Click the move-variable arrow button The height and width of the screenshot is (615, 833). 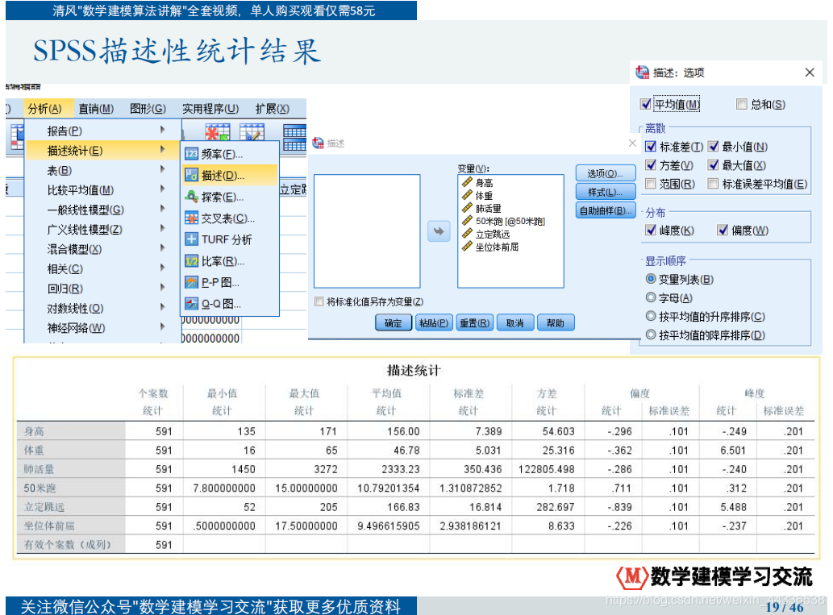click(x=439, y=231)
